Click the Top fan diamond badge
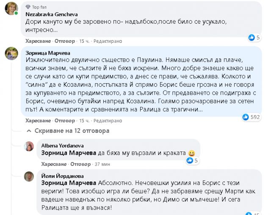The height and width of the screenshot is (215, 271). [x=28, y=7]
